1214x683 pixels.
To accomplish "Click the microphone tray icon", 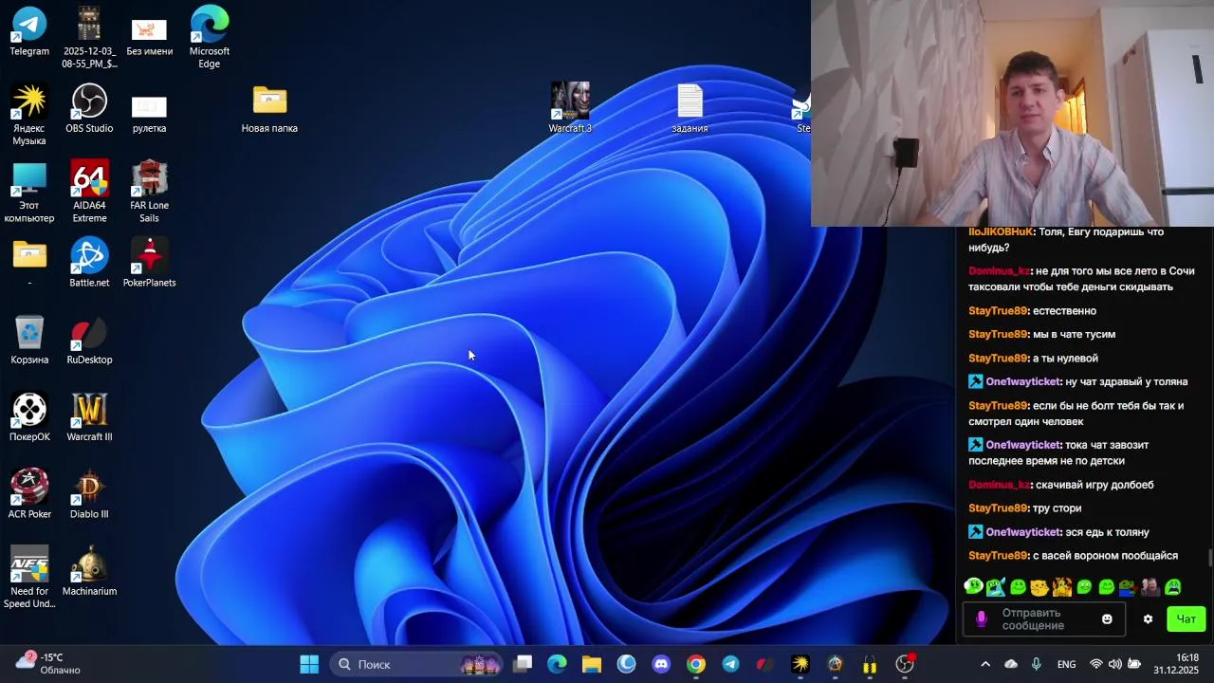I will pos(1037,664).
